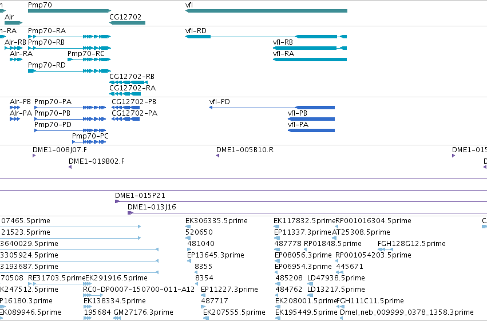Viewport: 487px width, 321px height.
Task: Select the DME1-015P21 clone label
Action: pyautogui.click(x=140, y=196)
